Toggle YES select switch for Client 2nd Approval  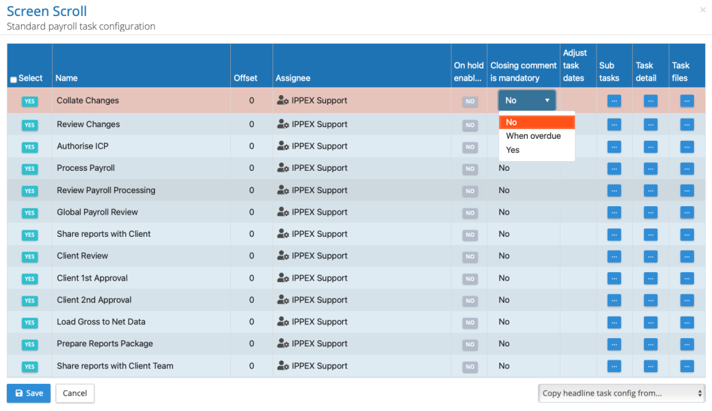29,301
